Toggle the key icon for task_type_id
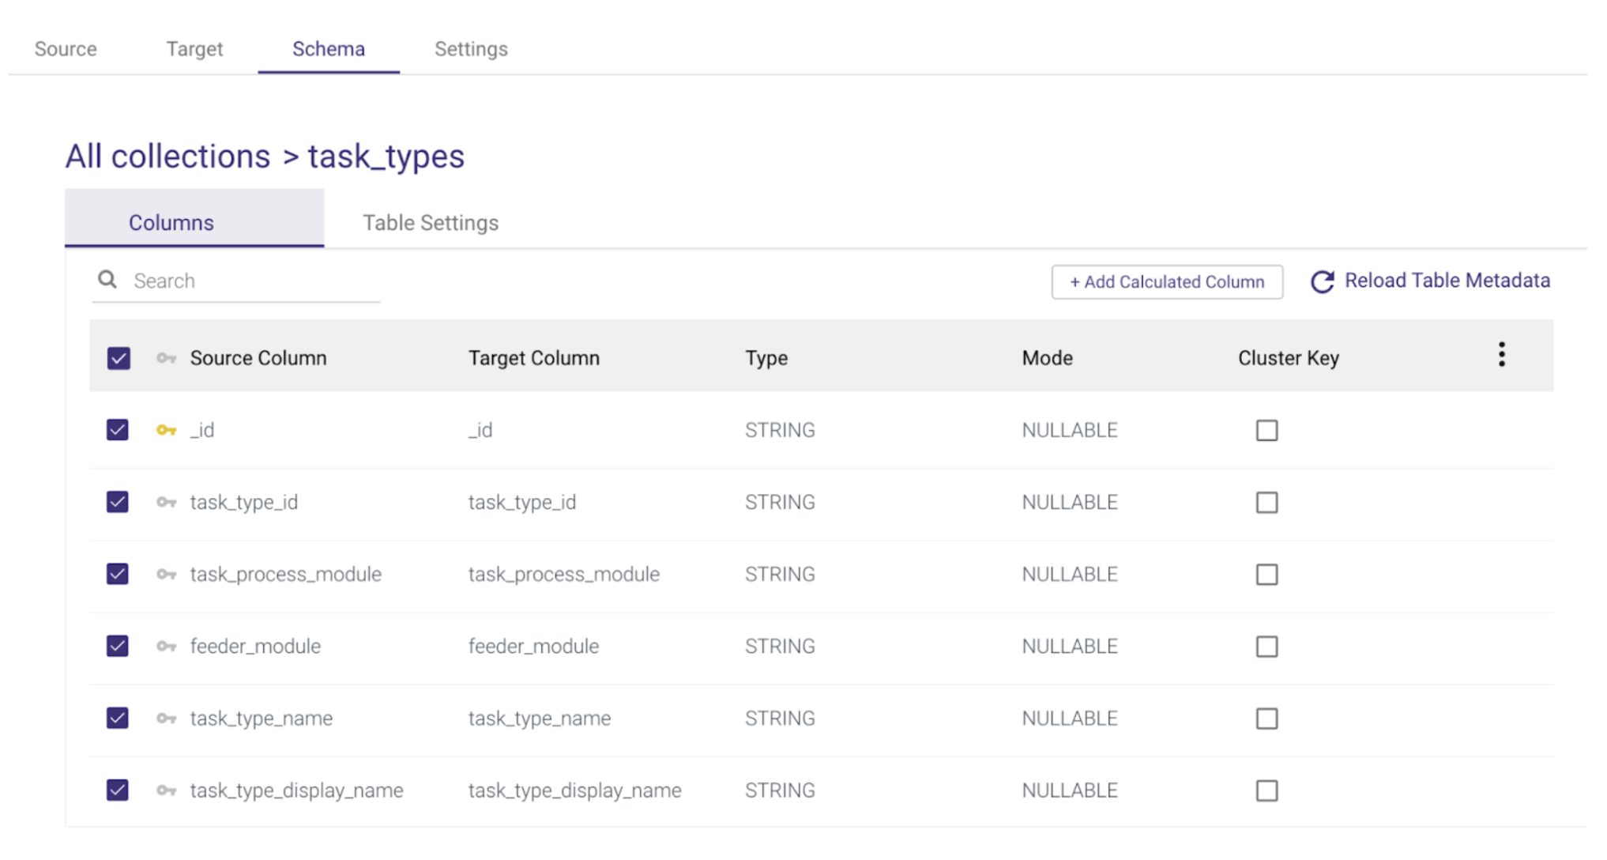This screenshot has width=1607, height=860. pos(166,503)
